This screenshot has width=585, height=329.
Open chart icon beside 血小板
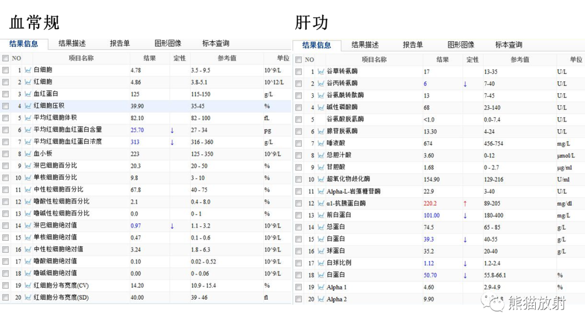(28, 154)
